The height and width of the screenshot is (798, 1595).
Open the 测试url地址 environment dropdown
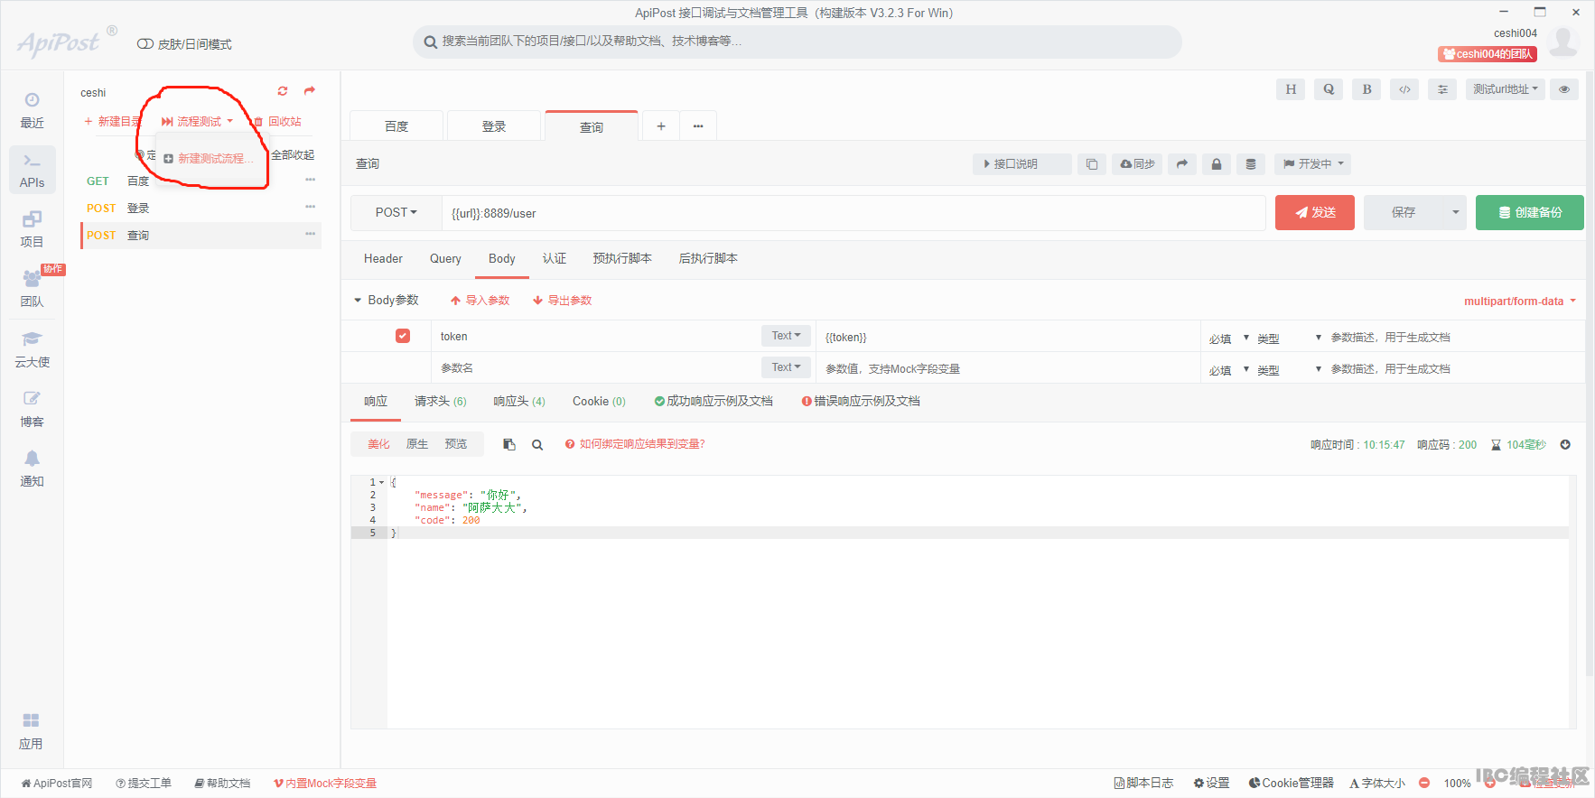tap(1505, 89)
